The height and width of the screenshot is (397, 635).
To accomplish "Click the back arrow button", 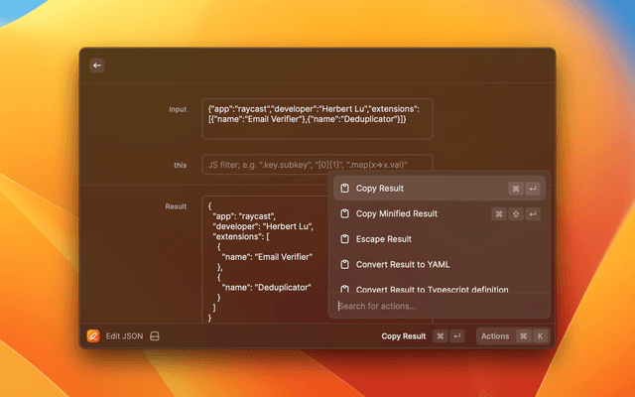I will [97, 66].
